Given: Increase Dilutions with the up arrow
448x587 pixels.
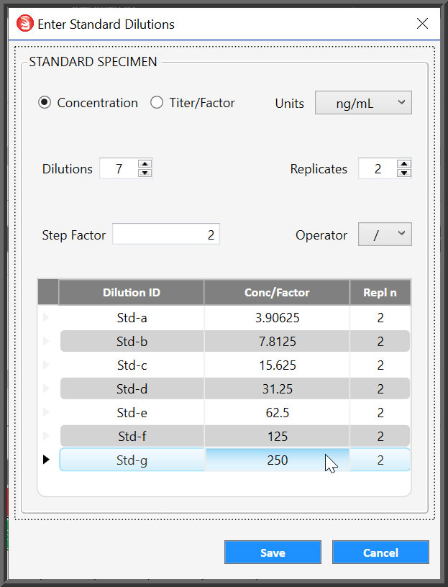Looking at the screenshot, I should (145, 164).
